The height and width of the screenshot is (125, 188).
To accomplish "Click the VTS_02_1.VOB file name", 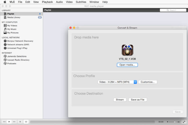I will click(127, 59).
